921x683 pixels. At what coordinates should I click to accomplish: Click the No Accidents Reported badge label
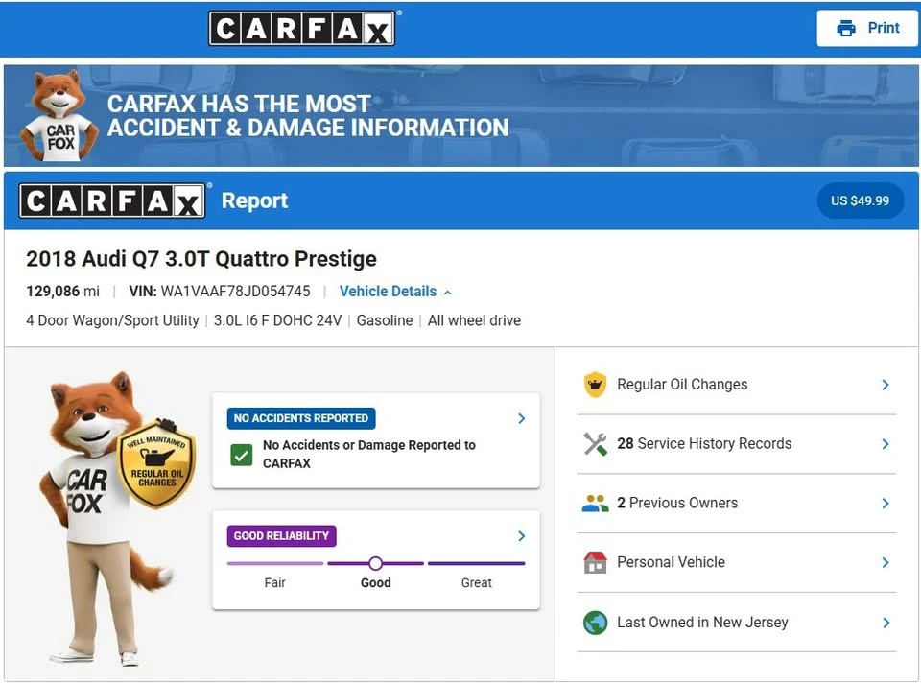pyautogui.click(x=300, y=418)
